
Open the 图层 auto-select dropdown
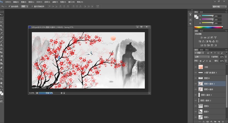[24, 6]
